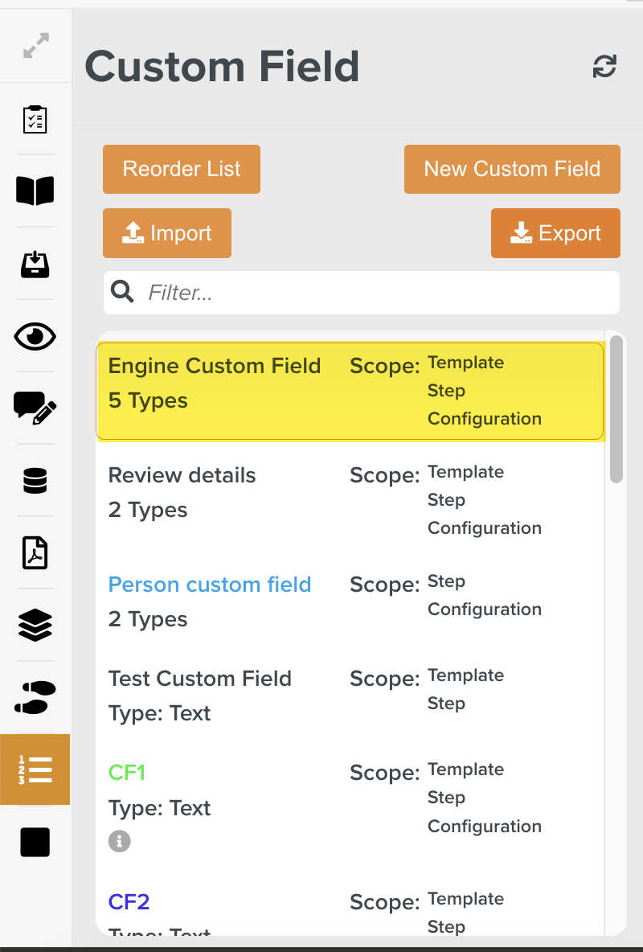The image size is (643, 952).
Task: Open the PDF file sidebar icon
Action: [x=35, y=553]
